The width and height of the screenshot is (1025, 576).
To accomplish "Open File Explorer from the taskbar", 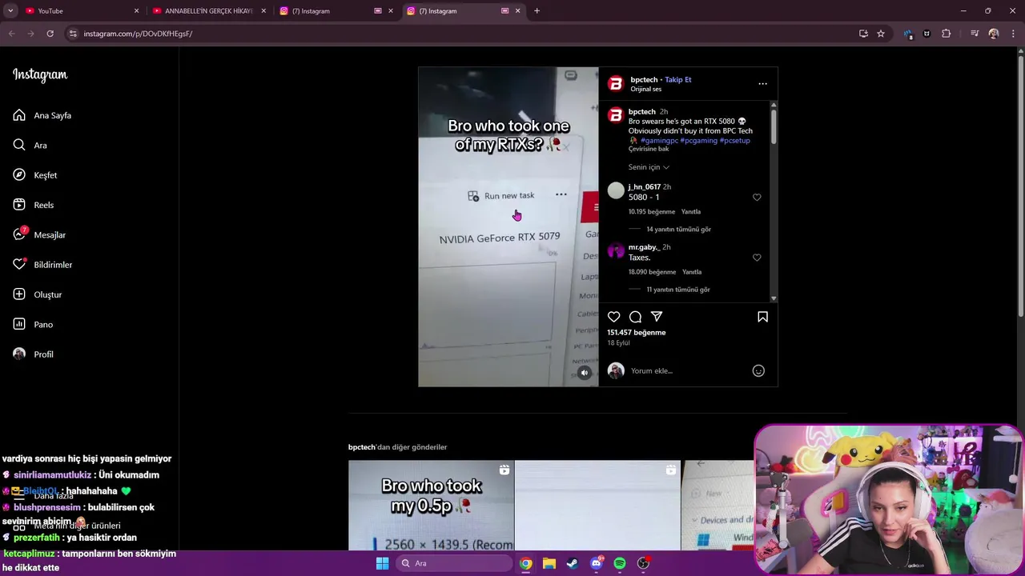I will (x=549, y=563).
